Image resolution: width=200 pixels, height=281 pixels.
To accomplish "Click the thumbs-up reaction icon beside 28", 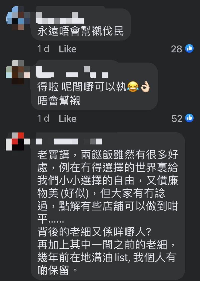I will tap(189, 48).
